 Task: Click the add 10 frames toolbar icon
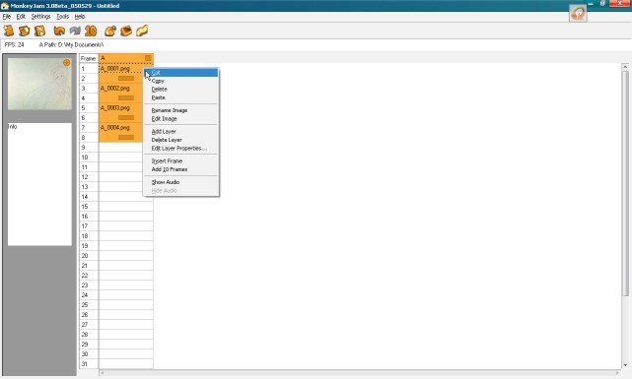(91, 31)
